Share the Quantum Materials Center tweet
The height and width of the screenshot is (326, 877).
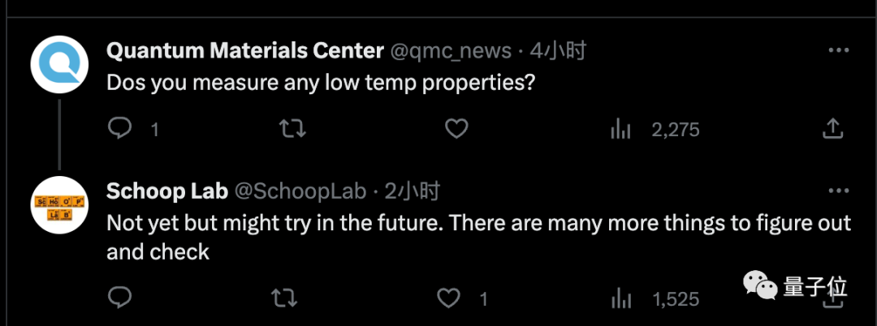[x=832, y=128]
